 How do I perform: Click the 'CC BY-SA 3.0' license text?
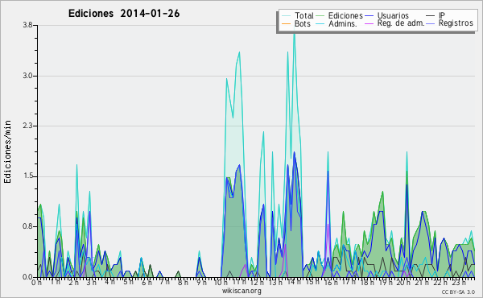tap(458, 292)
